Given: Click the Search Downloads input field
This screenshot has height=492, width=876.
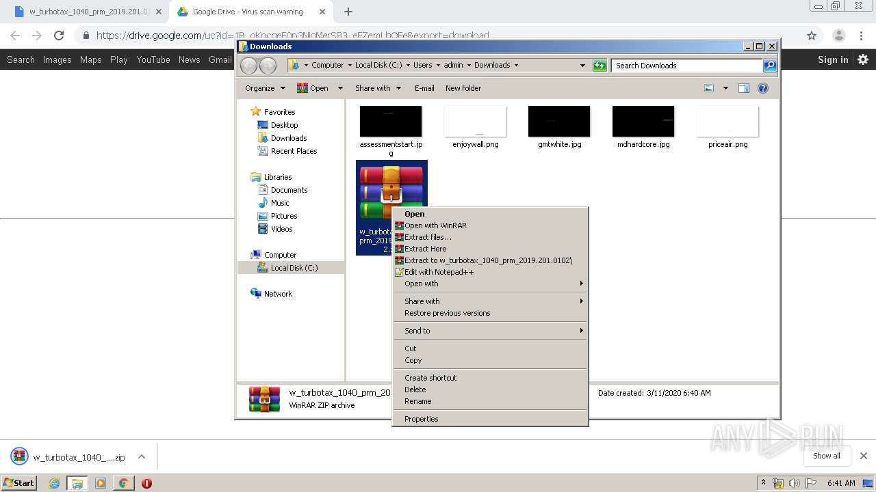Looking at the screenshot, I should tap(686, 66).
